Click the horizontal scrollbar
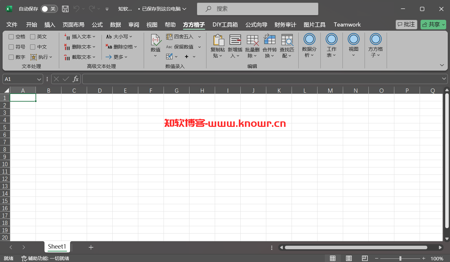 [x=356, y=247]
